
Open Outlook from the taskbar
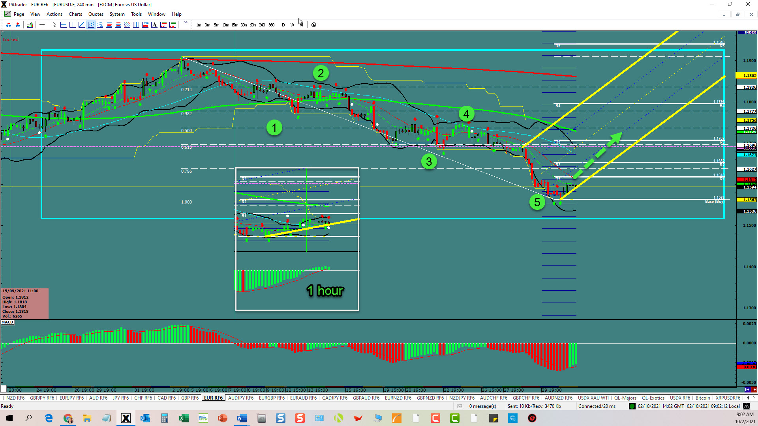click(145, 418)
